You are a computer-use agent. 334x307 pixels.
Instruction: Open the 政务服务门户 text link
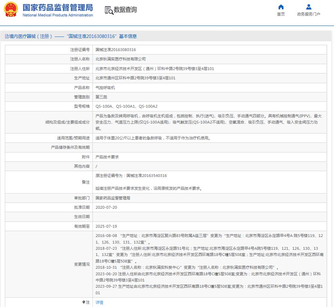click(308, 14)
